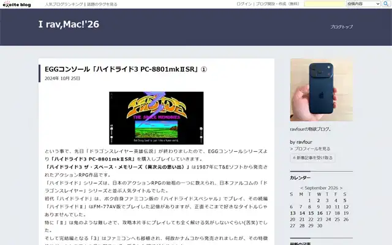Click bold text ハイドライド3 ザ・スペース・メモリーズ
Image resolution: width=392 pixels, height=245 pixels.
tap(117, 167)
